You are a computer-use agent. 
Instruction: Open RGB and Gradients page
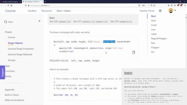[14, 100]
